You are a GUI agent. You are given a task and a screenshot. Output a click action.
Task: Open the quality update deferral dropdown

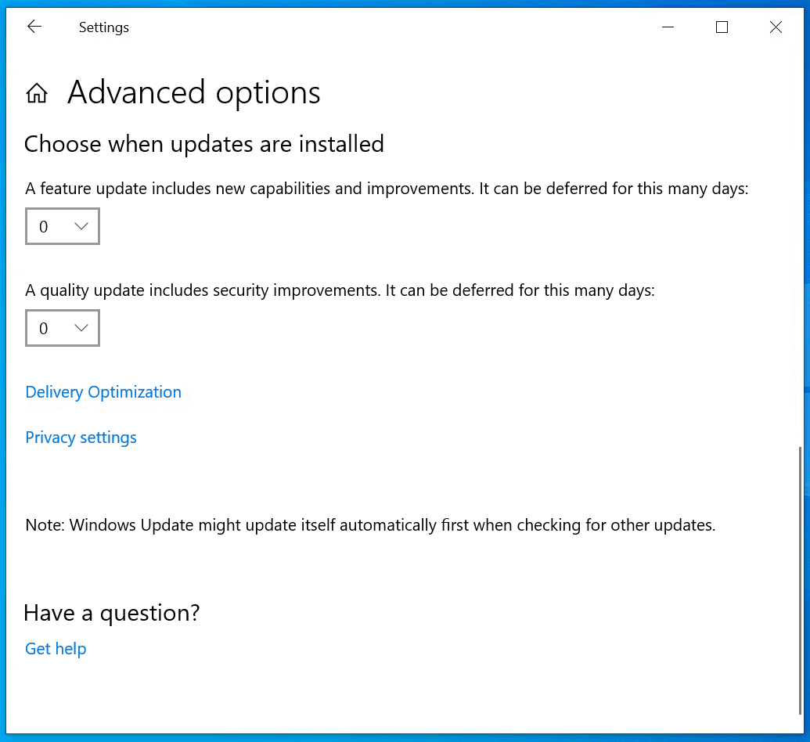pyautogui.click(x=62, y=327)
